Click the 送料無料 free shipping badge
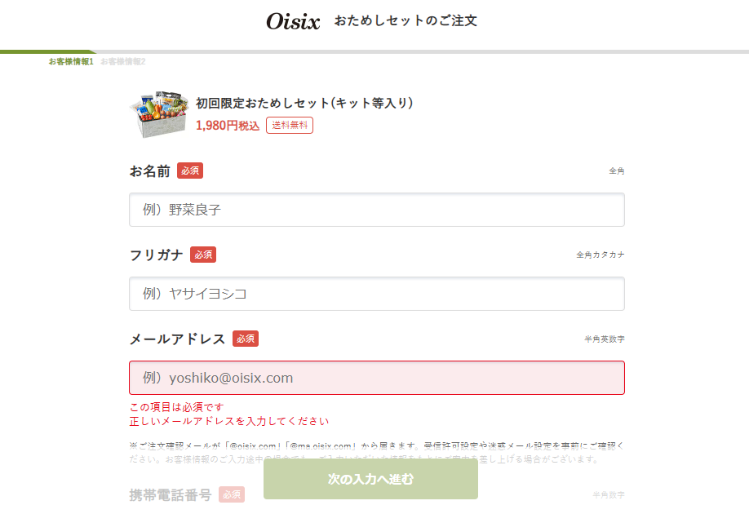Screen dimensions: 749x514 [290, 125]
